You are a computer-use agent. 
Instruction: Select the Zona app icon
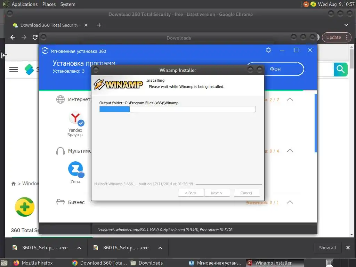click(76, 169)
